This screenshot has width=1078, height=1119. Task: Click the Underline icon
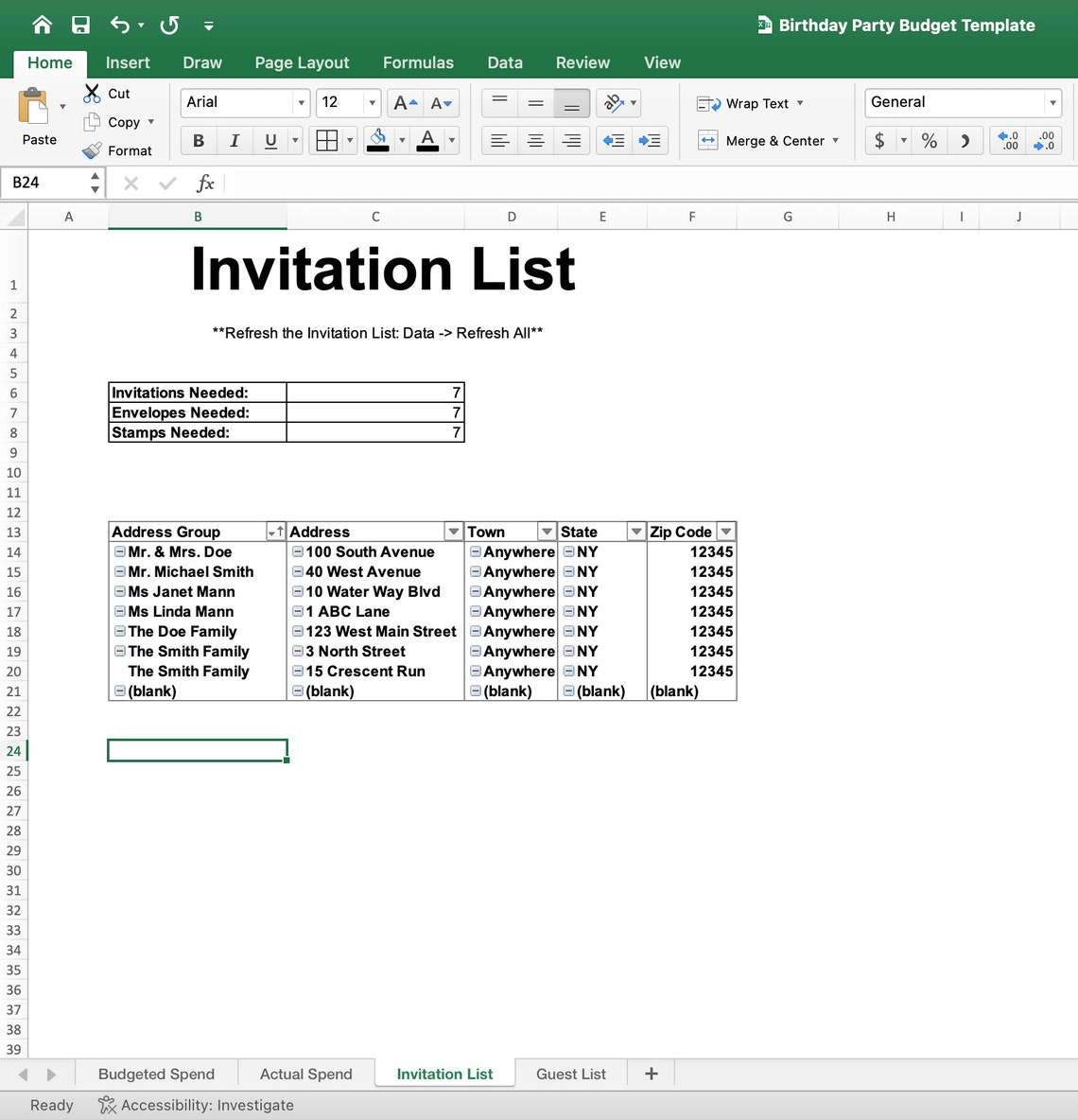pyautogui.click(x=269, y=140)
